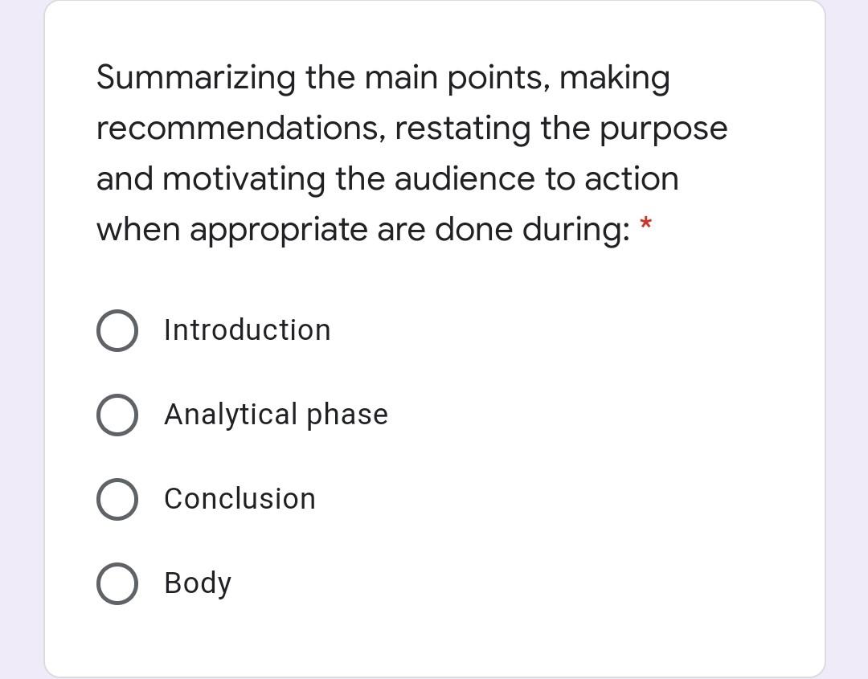868x679 pixels.
Task: Select the Analytical phase radio button
Action: click(117, 415)
